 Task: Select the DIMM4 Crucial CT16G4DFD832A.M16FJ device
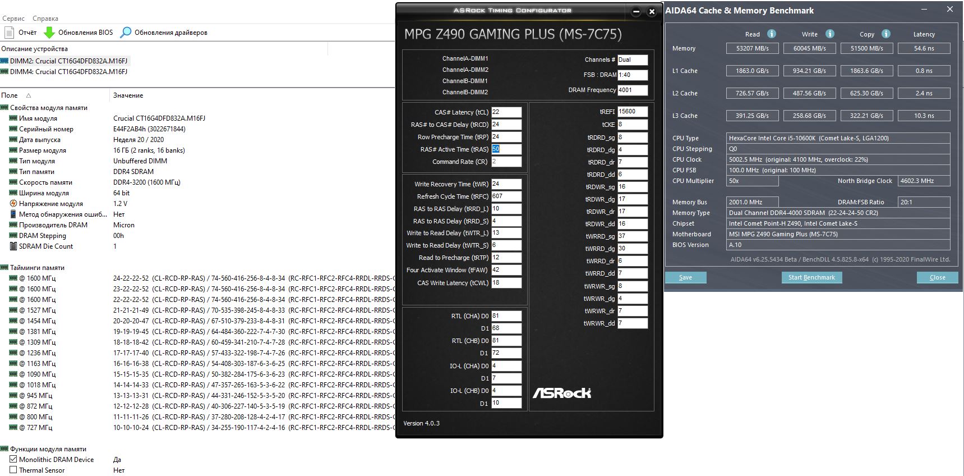point(68,72)
